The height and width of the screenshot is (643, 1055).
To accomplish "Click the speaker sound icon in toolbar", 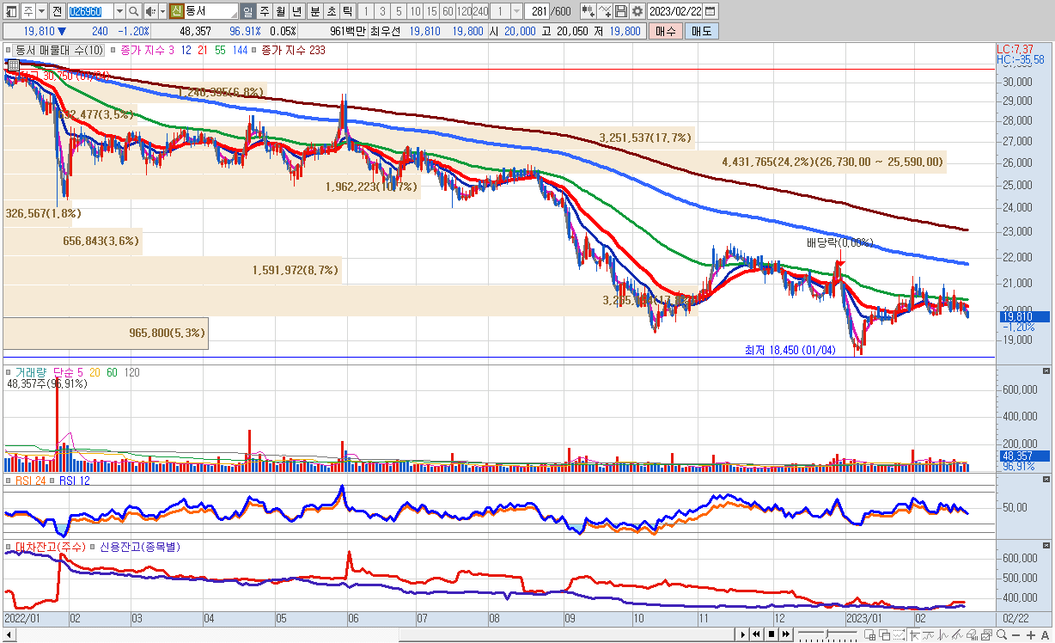I will point(150,11).
